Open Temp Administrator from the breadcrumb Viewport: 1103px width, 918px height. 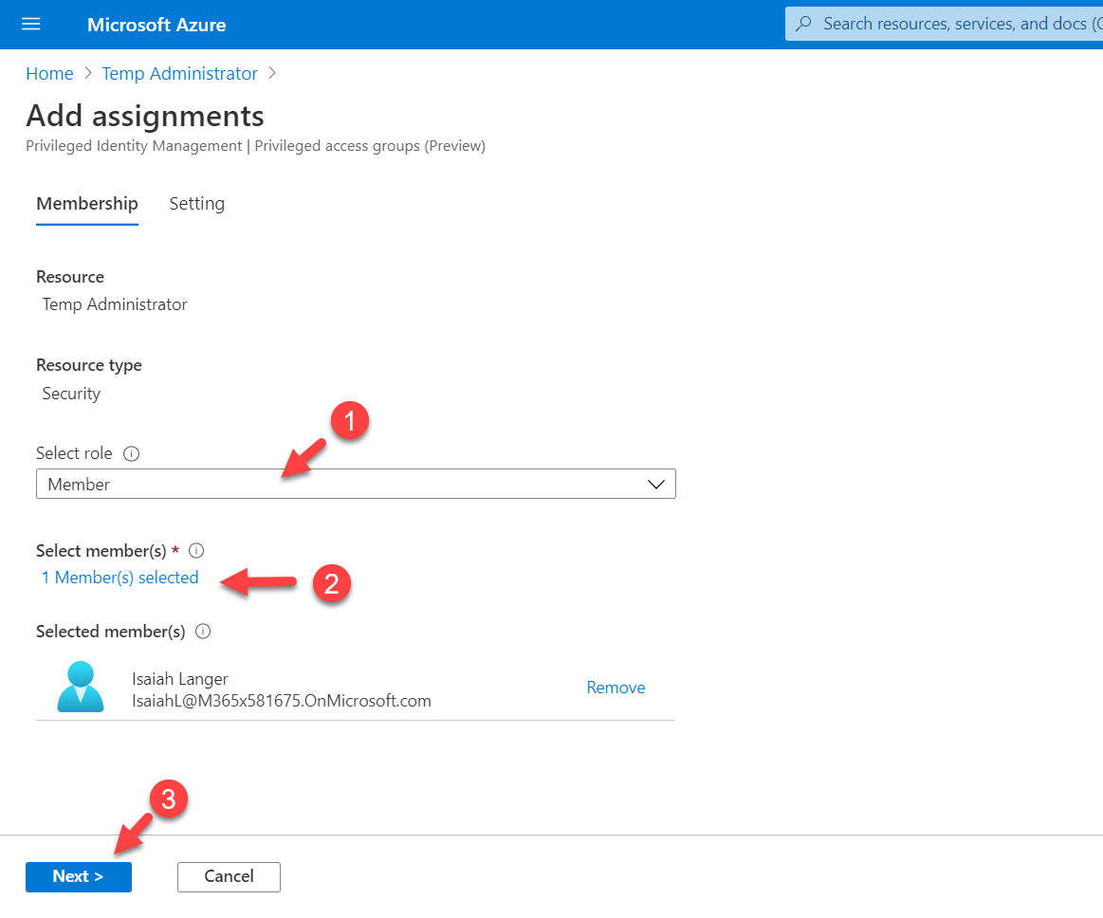pos(179,73)
